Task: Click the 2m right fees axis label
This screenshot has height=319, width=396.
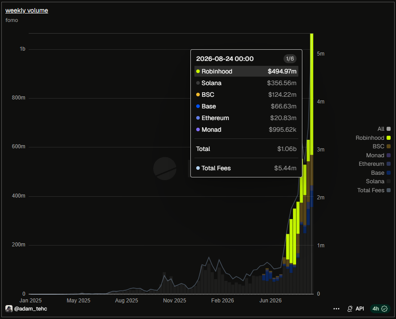Action: click(x=320, y=198)
